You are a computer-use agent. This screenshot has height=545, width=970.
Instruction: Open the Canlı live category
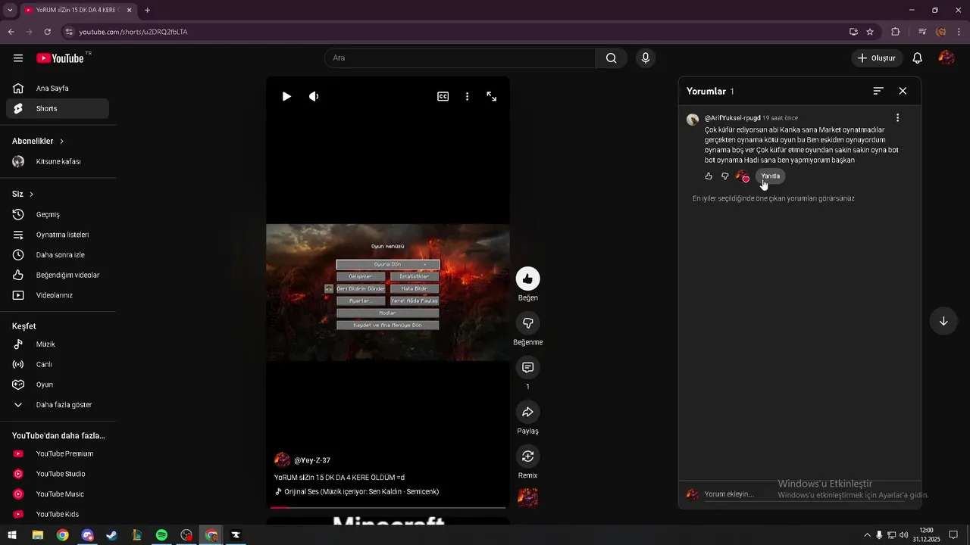pos(58,364)
